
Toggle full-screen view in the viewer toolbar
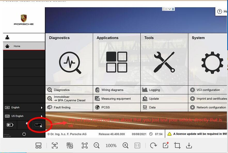pos(85,145)
